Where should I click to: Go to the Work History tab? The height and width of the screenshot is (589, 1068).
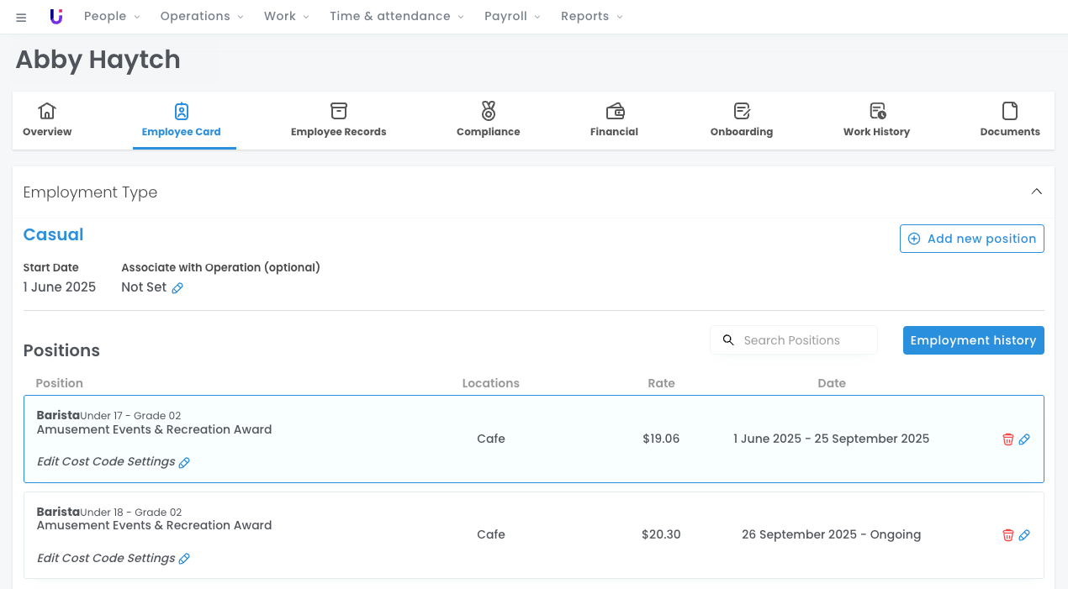tap(876, 120)
